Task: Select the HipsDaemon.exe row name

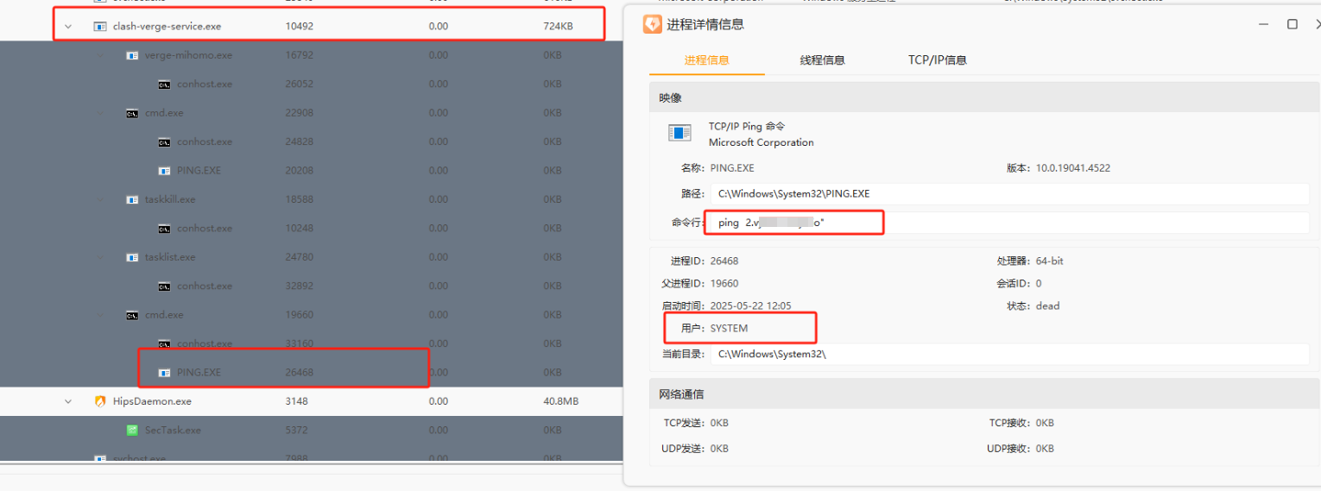Action: [152, 401]
